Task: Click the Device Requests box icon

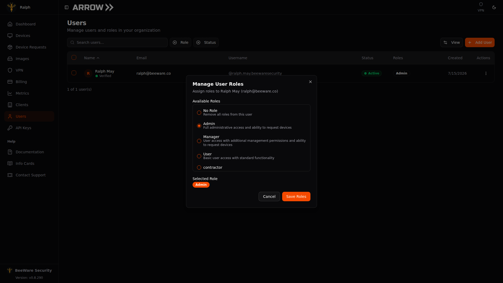Action: pos(10,47)
